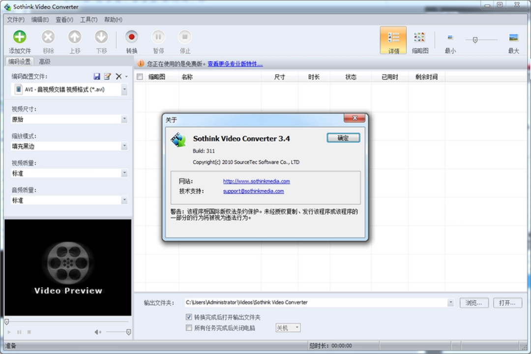The image size is (531, 354).
Task: Open the 关机 action dropdown
Action: 288,327
